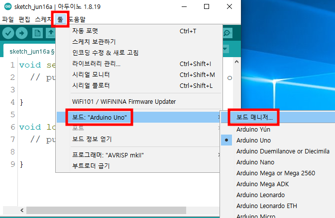Click the vertical scrollbar up arrow

pos(236,62)
